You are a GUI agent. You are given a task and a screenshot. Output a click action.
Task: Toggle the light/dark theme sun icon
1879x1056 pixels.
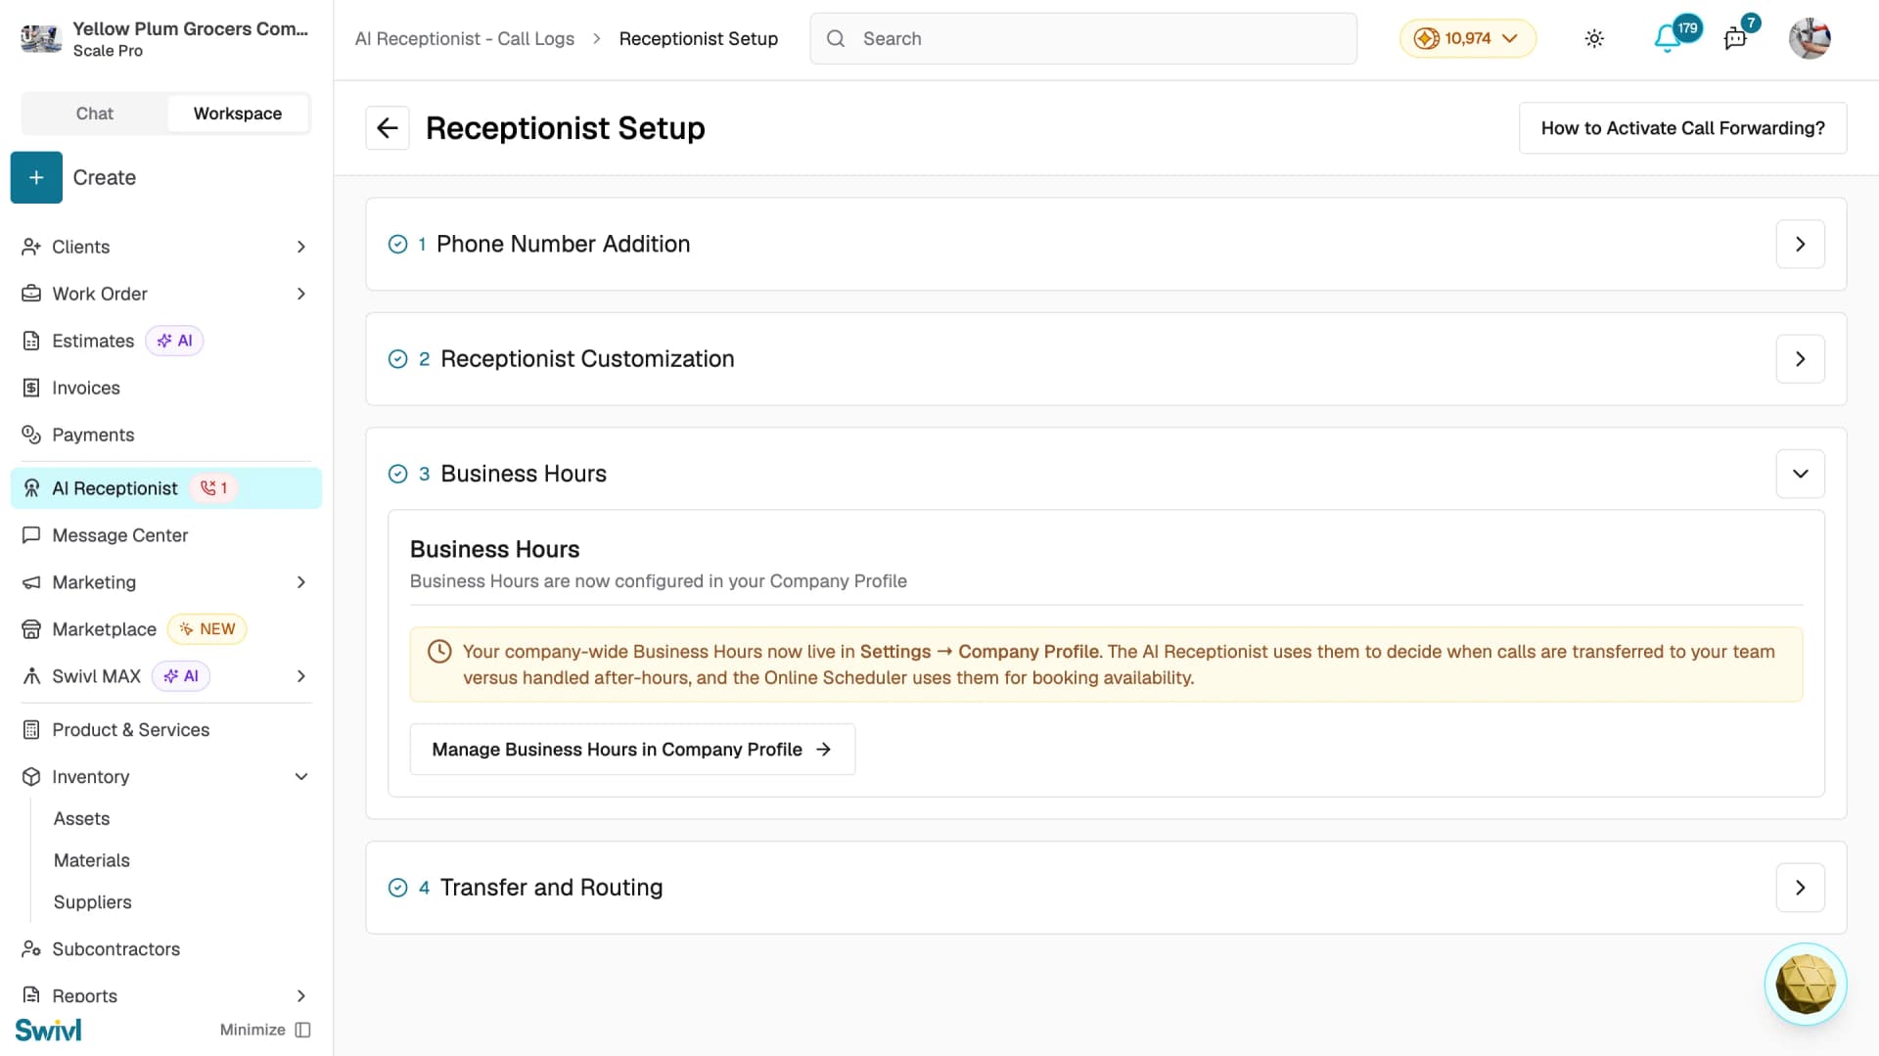tap(1594, 39)
